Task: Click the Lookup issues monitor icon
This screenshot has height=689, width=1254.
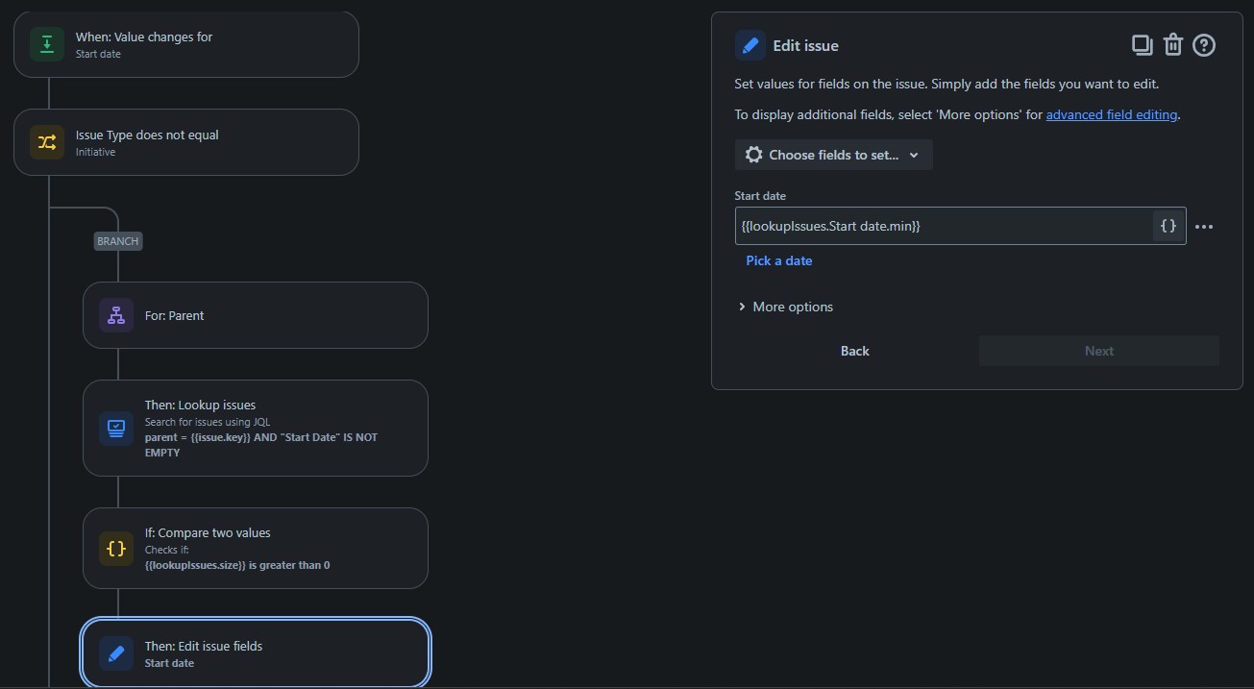Action: click(x=116, y=429)
